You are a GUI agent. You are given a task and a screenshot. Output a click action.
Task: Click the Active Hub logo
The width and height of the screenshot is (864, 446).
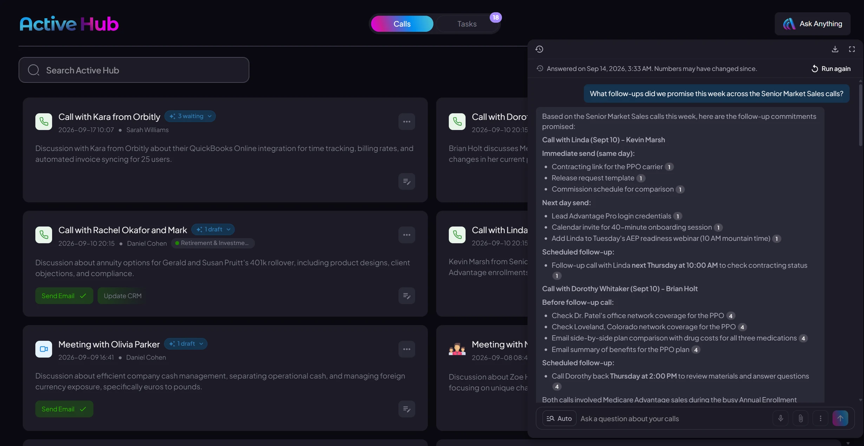(x=69, y=24)
